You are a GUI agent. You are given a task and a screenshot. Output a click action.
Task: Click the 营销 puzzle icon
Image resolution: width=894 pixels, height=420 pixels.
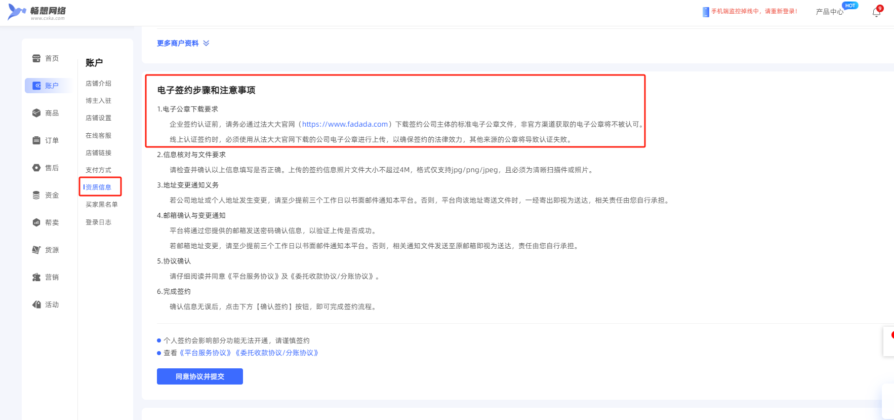(x=36, y=277)
